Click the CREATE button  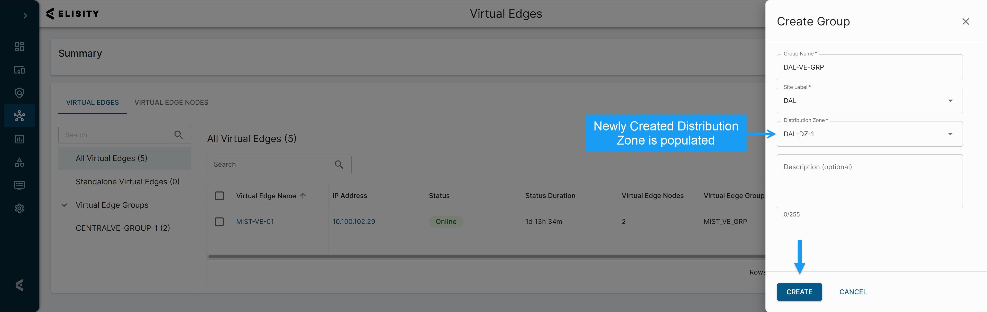click(x=799, y=292)
